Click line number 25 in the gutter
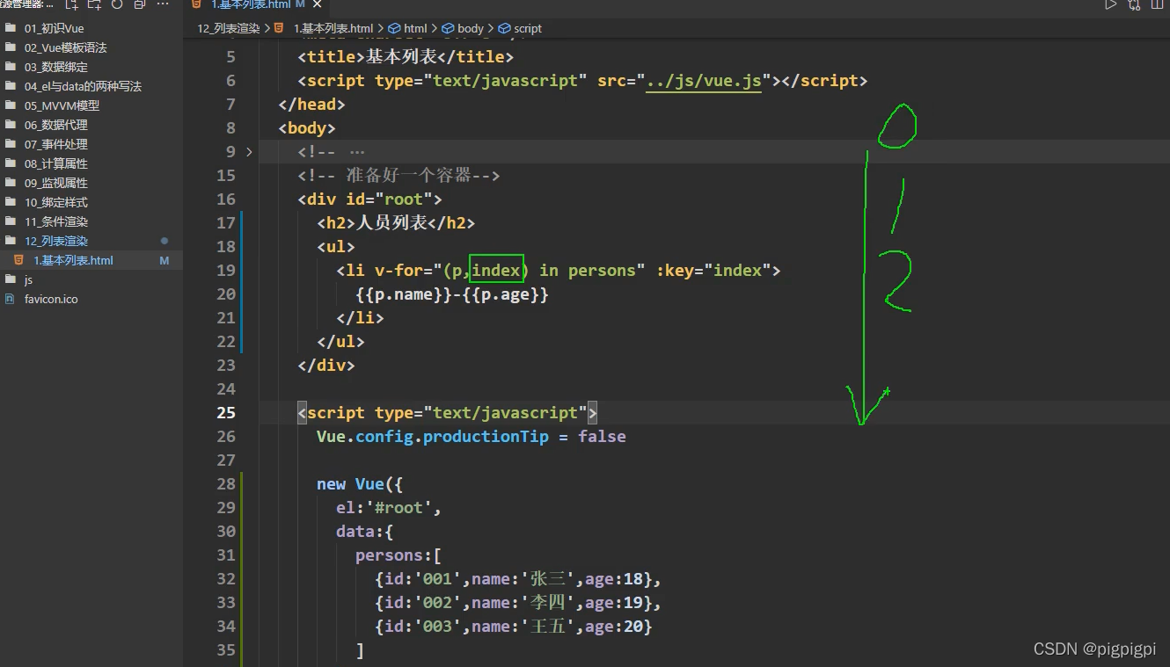Screen dimensions: 1170x667 point(226,413)
